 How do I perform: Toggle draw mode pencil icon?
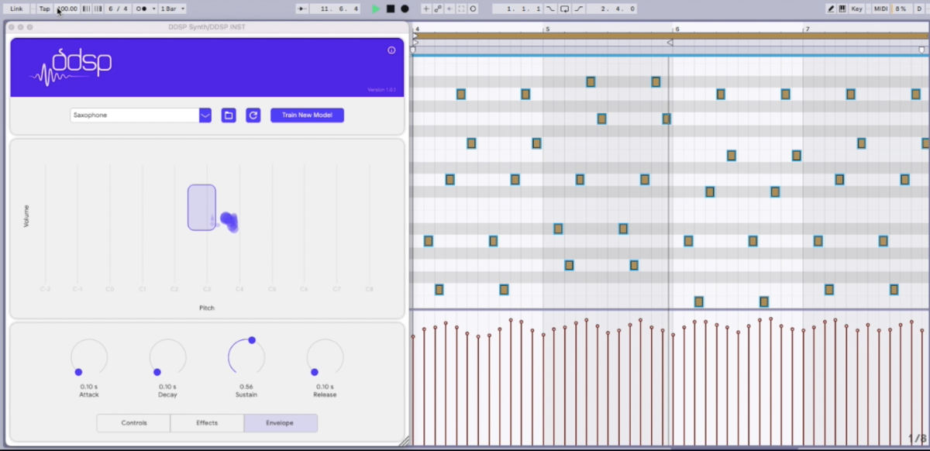[831, 9]
